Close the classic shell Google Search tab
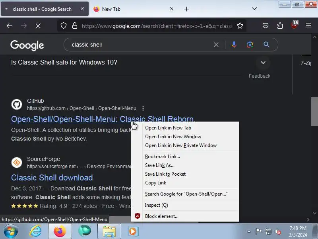Image resolution: width=318 pixels, height=239 pixels. click(x=82, y=9)
